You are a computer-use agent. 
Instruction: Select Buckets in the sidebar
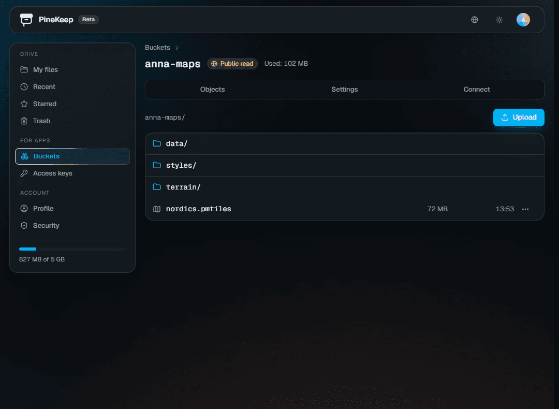click(x=72, y=156)
